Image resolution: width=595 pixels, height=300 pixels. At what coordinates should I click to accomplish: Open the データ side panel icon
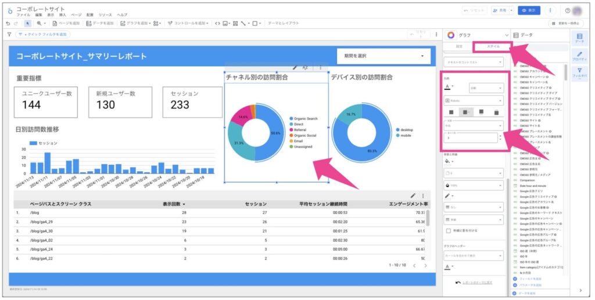pyautogui.click(x=579, y=38)
